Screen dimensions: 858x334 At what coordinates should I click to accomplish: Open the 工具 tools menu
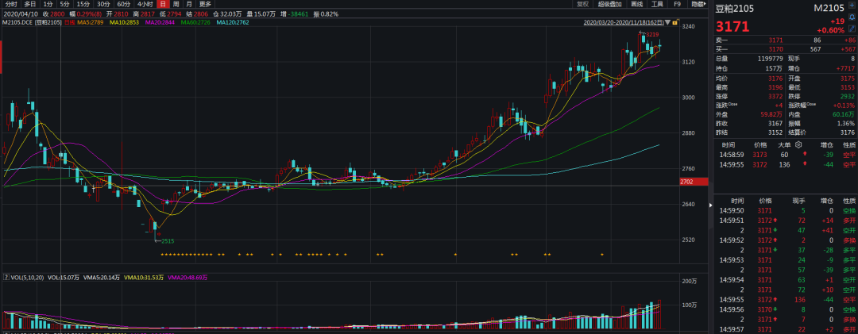coord(657,4)
